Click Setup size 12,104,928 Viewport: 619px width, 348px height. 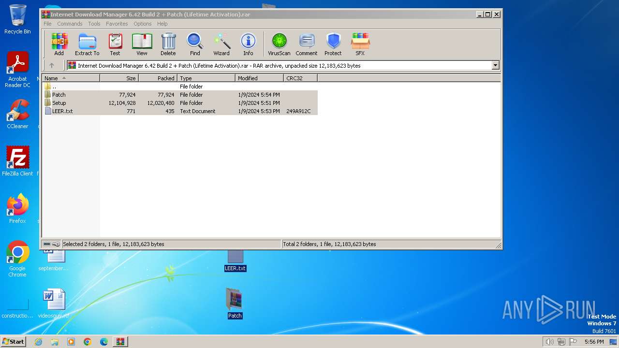pyautogui.click(x=122, y=103)
